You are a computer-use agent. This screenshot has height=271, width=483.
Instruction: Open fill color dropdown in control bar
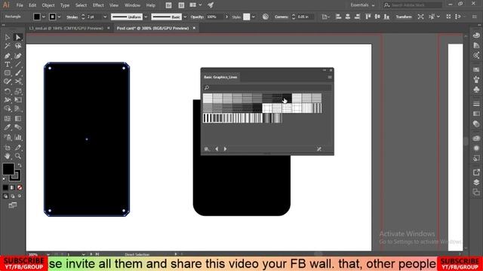pos(44,17)
